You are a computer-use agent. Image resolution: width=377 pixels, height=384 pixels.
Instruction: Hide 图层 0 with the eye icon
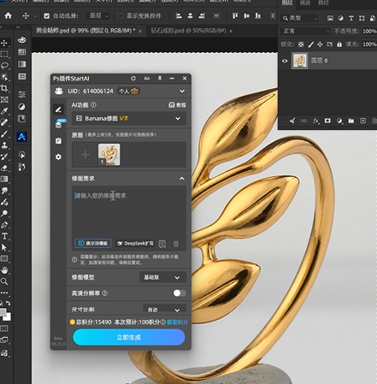(x=285, y=61)
